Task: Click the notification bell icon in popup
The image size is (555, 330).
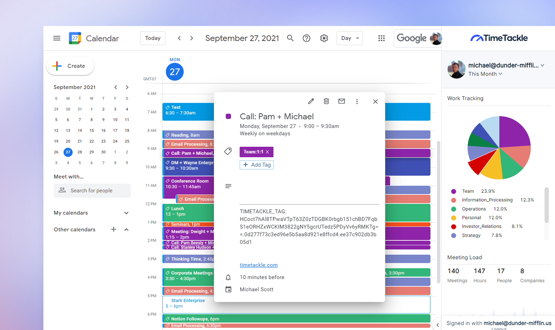Action: click(228, 277)
